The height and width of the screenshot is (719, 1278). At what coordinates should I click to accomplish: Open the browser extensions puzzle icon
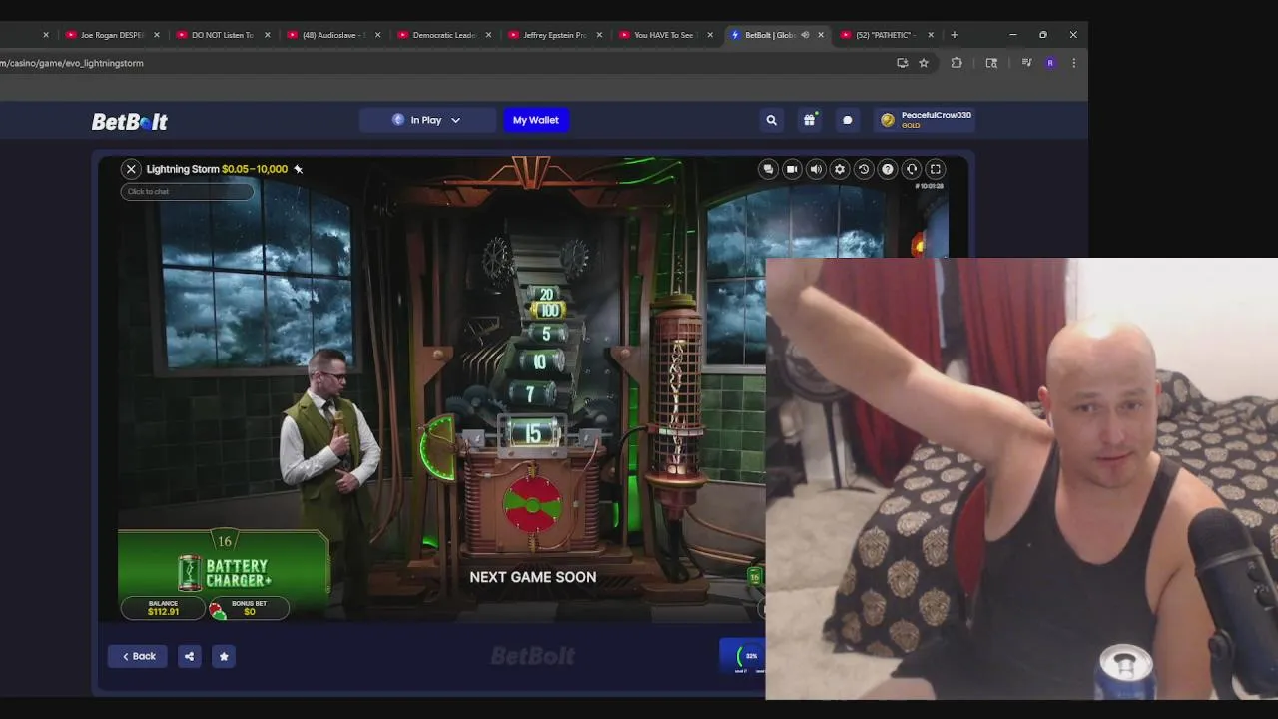pyautogui.click(x=957, y=63)
